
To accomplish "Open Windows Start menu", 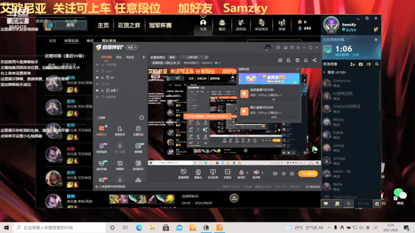I will tap(6, 227).
